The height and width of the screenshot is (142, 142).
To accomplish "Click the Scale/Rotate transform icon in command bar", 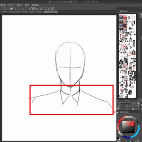I will (x=15, y=9).
